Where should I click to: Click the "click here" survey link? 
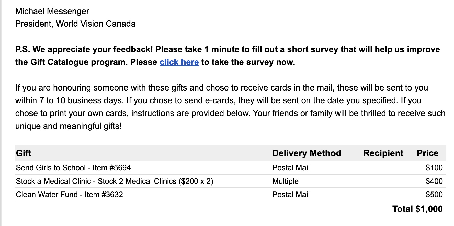coord(179,62)
